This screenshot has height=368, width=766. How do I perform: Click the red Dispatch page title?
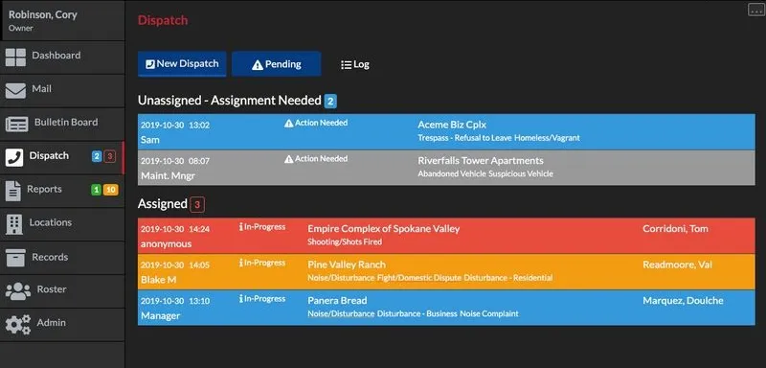click(x=163, y=20)
